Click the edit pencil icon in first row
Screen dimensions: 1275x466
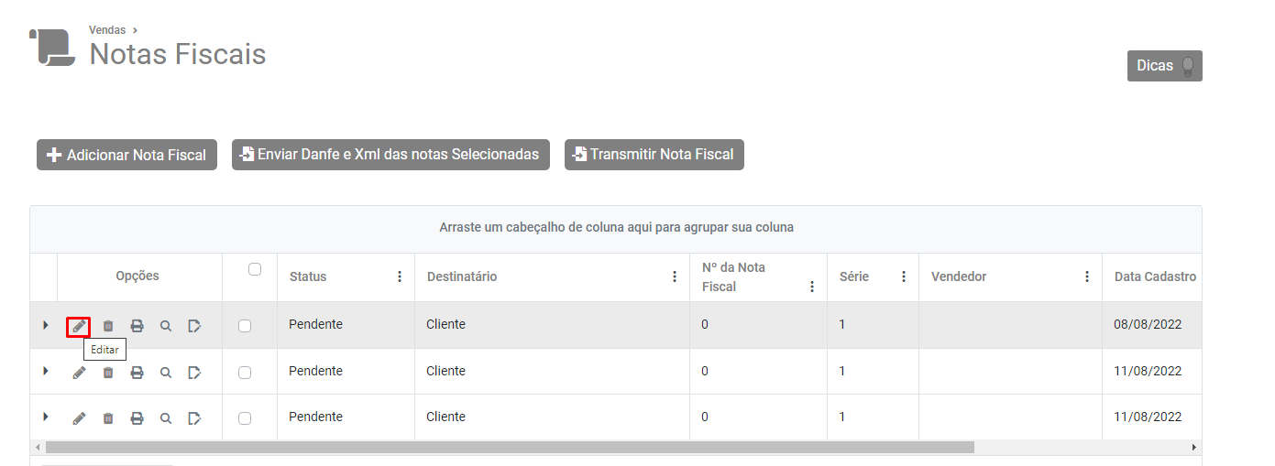pyautogui.click(x=79, y=326)
